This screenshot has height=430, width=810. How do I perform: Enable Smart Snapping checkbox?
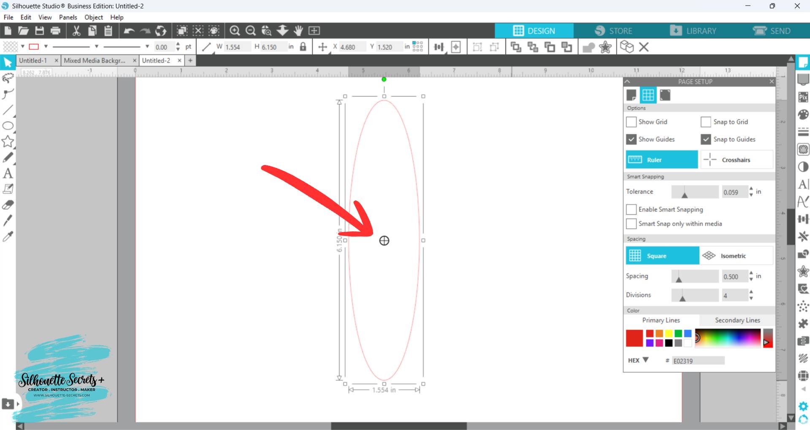tap(631, 209)
